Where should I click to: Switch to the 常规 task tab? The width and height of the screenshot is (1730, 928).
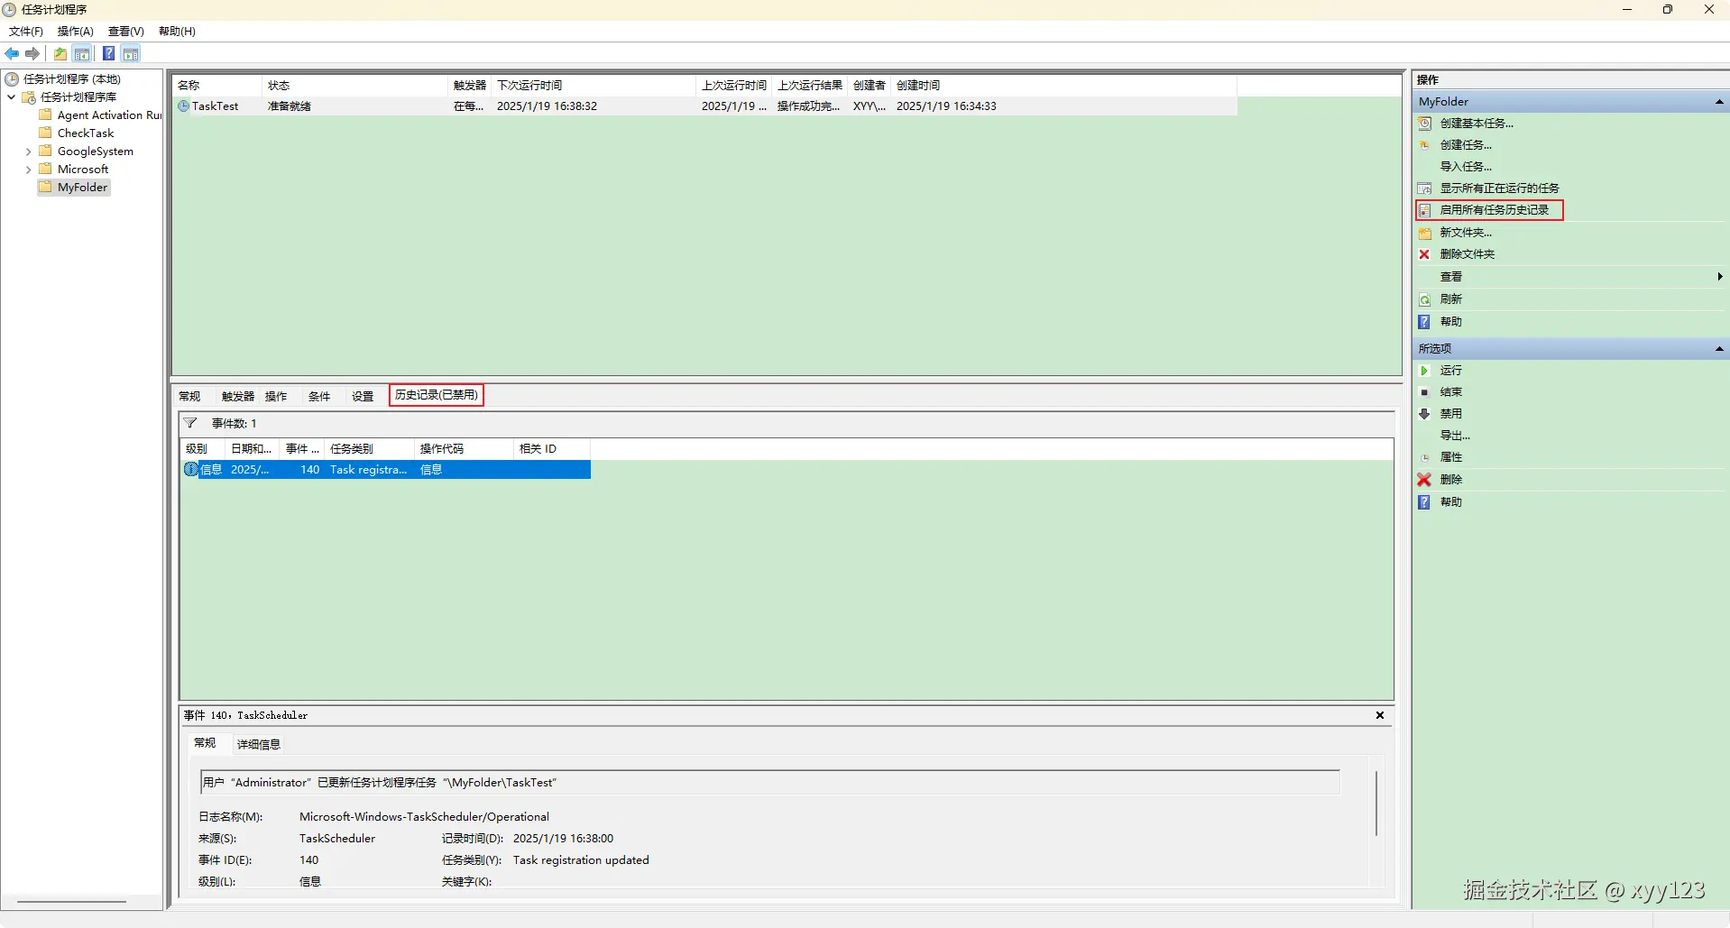coord(189,397)
